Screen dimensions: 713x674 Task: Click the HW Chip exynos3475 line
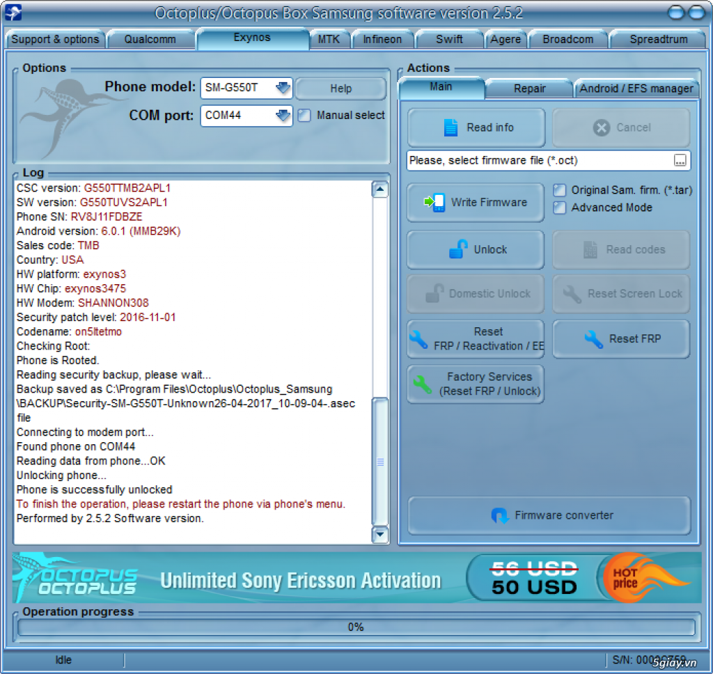(x=72, y=289)
